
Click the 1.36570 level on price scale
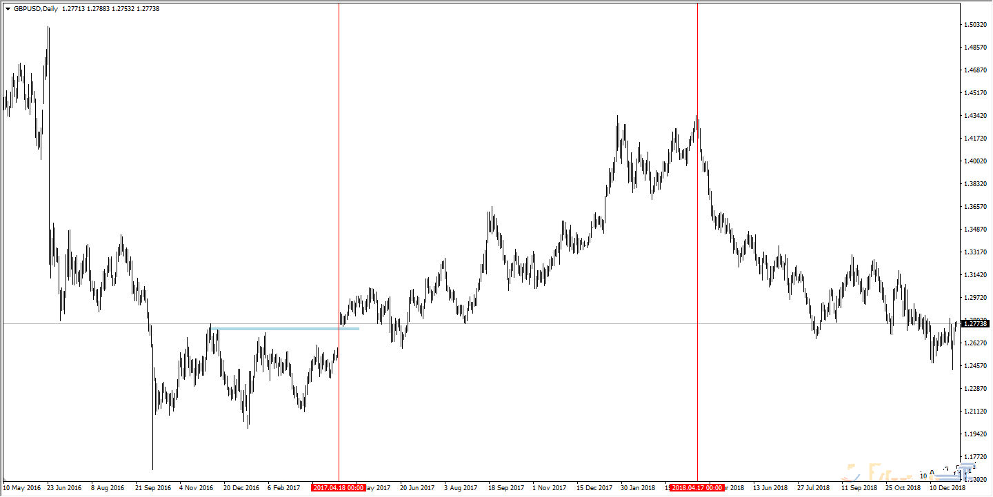[976, 207]
